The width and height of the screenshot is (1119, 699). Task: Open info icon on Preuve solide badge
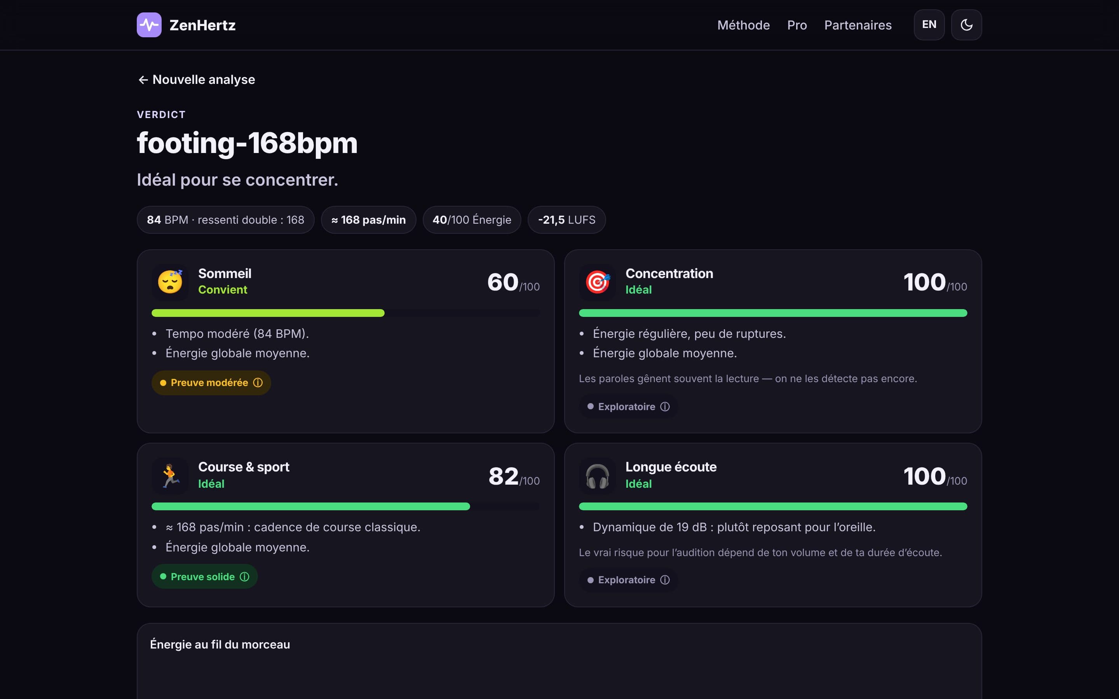(x=245, y=577)
